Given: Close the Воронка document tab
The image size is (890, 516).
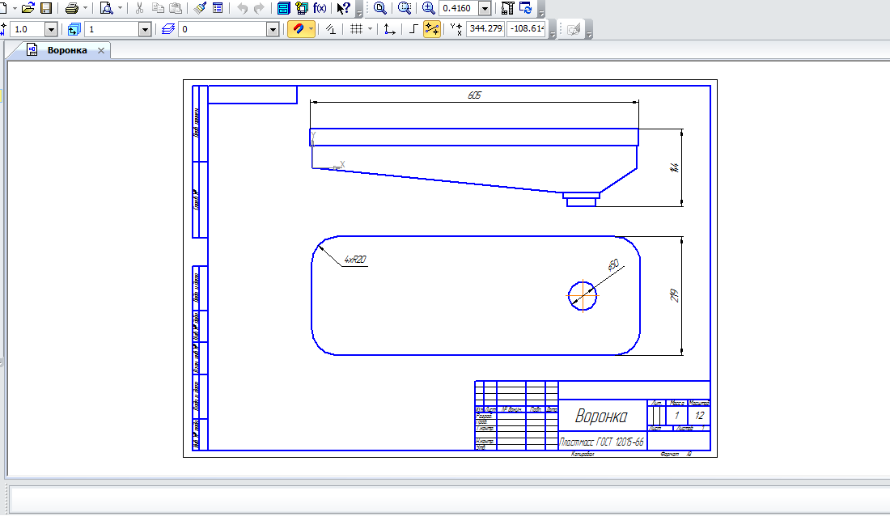Looking at the screenshot, I should point(101,50).
